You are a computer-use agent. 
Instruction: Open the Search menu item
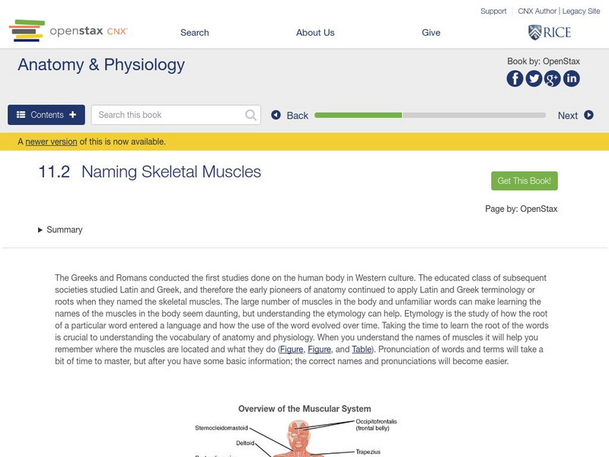194,33
